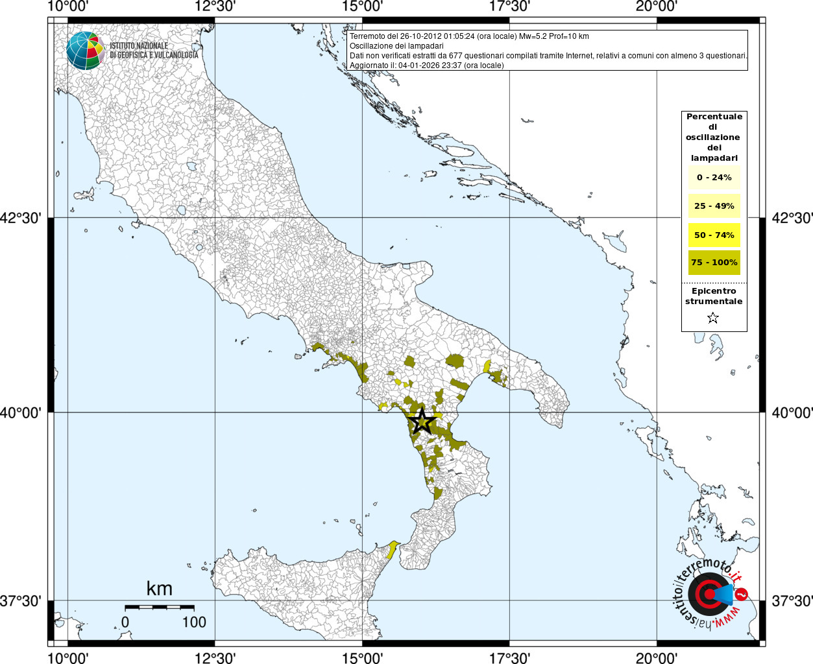The height and width of the screenshot is (664, 813).
Task: Click the INGV globe logo
Action: click(x=85, y=51)
